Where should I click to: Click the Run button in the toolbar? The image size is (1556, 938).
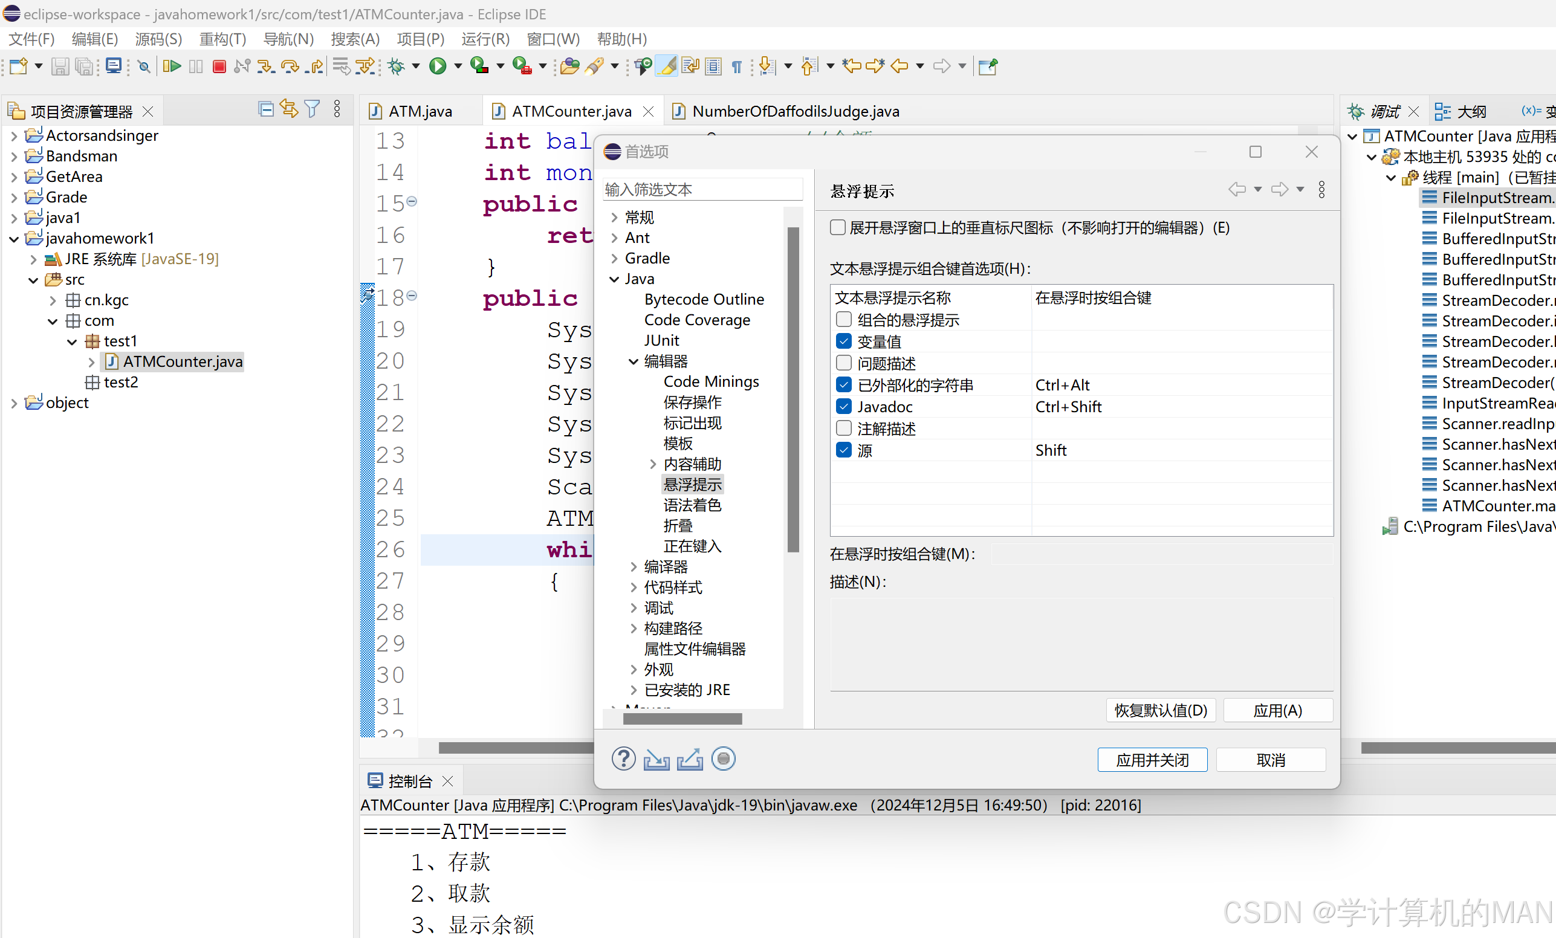(439, 66)
